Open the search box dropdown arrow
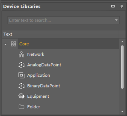The image size is (127, 116). tap(116, 20)
